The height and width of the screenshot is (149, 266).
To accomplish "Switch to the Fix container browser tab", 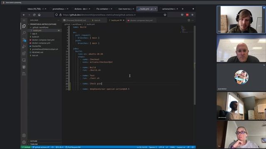I will point(103,9).
